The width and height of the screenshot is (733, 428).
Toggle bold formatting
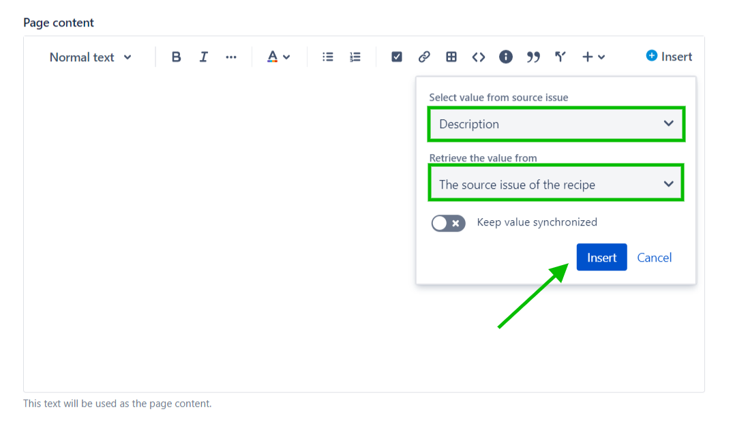pos(176,57)
